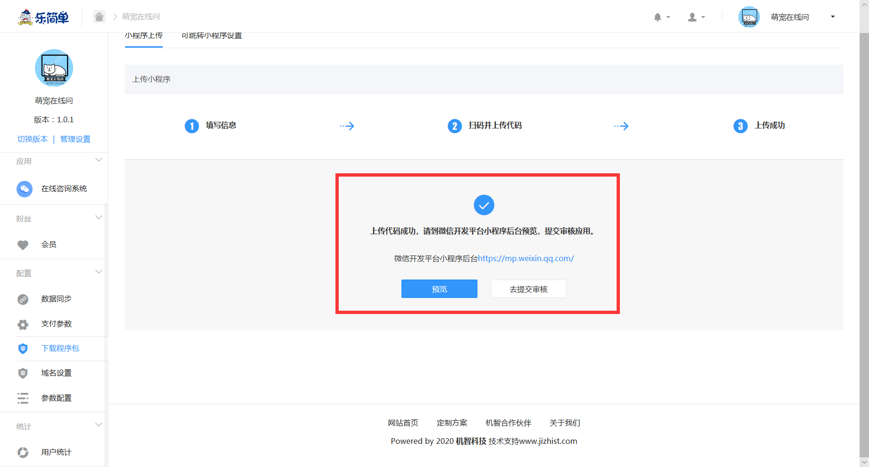The width and height of the screenshot is (869, 467).
Task: Click the 在线咨询系统 chat icon
Action: [x=25, y=189]
